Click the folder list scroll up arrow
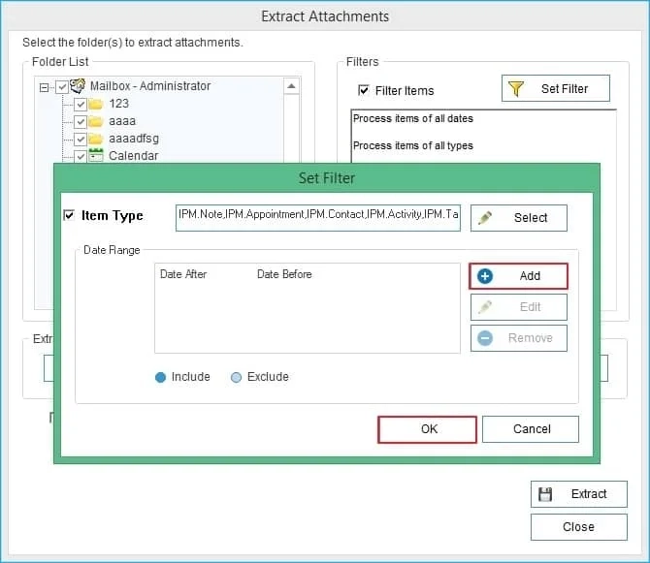This screenshot has height=563, width=650. (291, 86)
